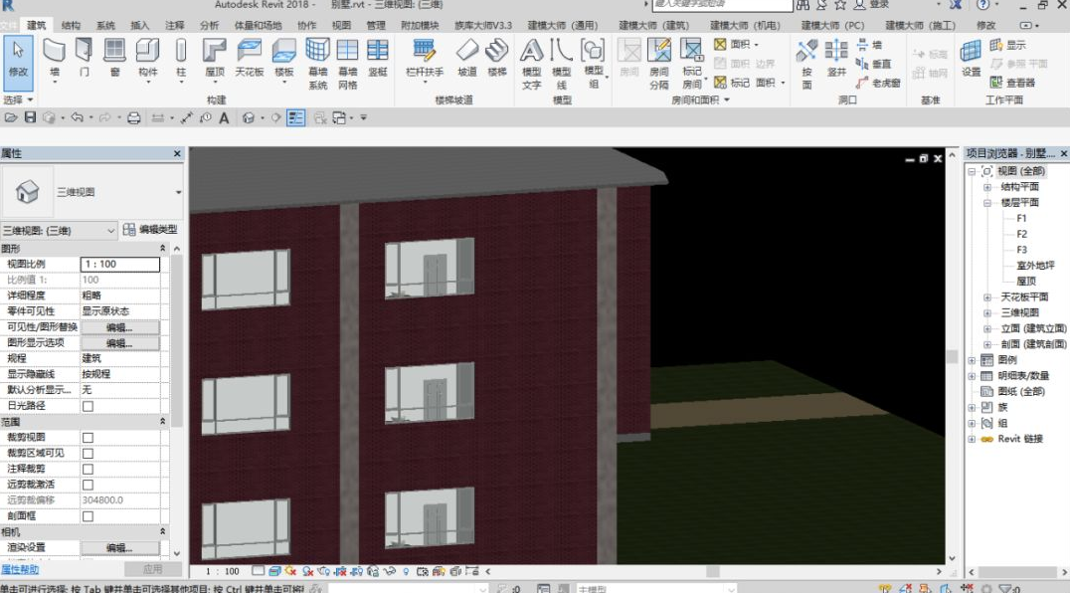
Task: Choose the 构件 component tool
Action: (x=147, y=58)
